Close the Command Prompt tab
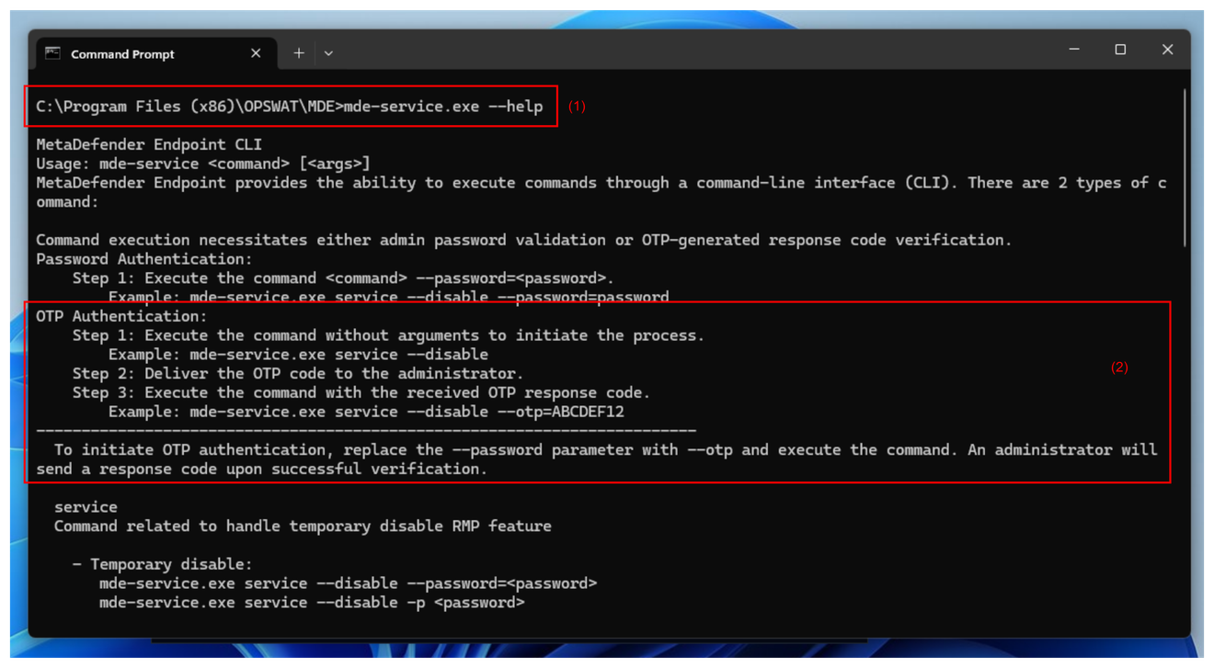This screenshot has width=1214, height=668. pyautogui.click(x=256, y=53)
